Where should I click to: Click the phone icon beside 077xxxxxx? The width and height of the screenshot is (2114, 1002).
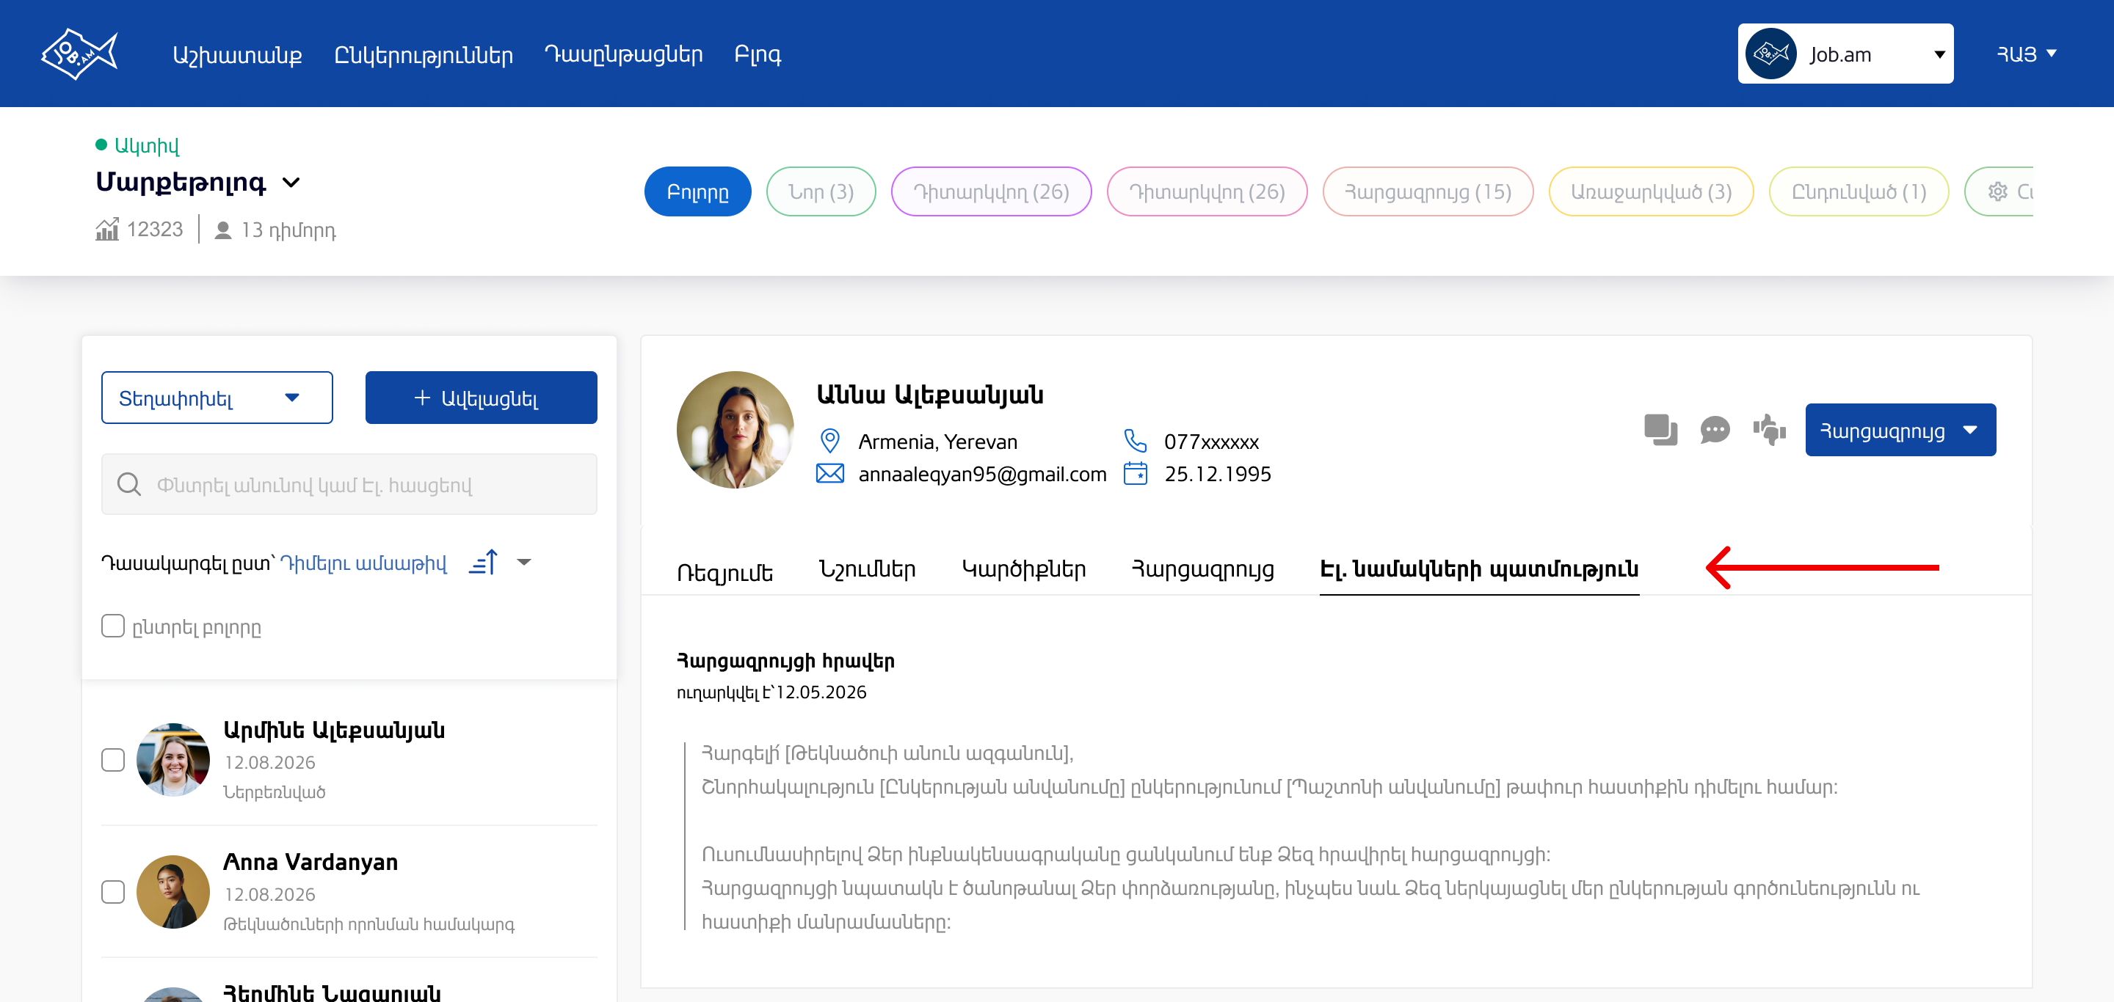pyautogui.click(x=1135, y=441)
